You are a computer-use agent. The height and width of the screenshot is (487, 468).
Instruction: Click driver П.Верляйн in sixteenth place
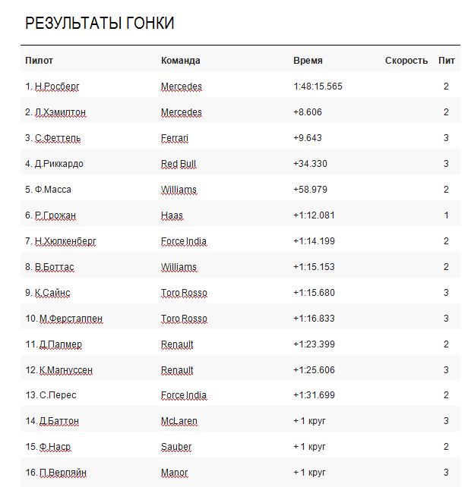click(63, 473)
